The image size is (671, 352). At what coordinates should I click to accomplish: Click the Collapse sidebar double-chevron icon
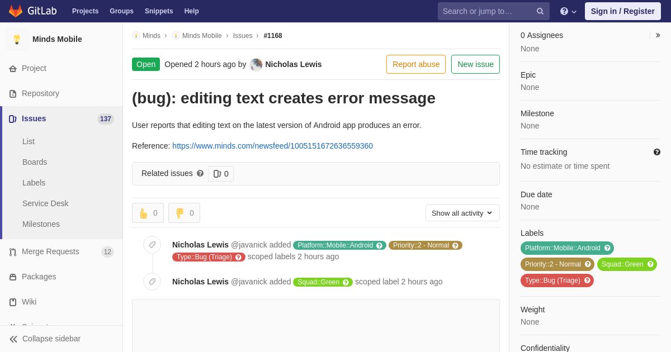(x=13, y=339)
